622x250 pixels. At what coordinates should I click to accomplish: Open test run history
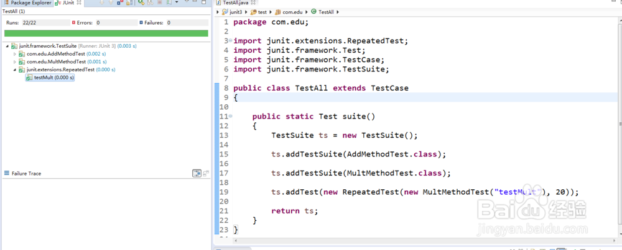pos(169,2)
